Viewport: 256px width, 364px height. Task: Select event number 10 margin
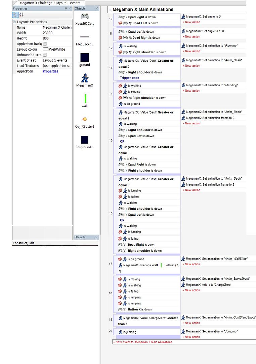click(111, 19)
